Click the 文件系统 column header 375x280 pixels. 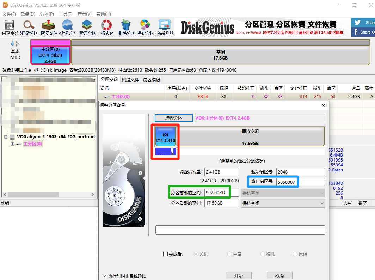[x=203, y=89]
